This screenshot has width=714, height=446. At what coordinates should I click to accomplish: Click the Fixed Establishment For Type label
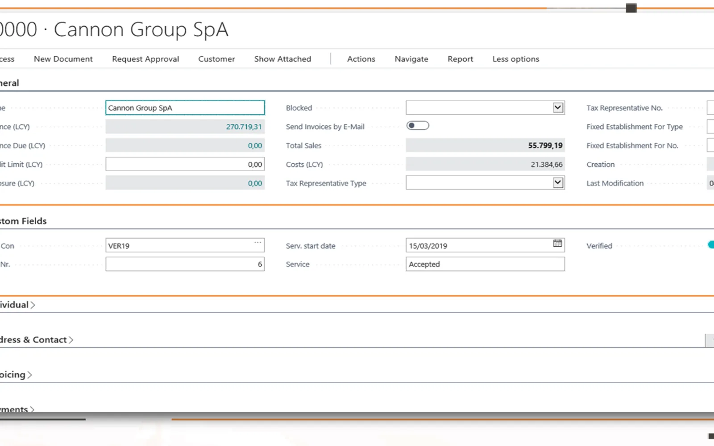point(635,127)
